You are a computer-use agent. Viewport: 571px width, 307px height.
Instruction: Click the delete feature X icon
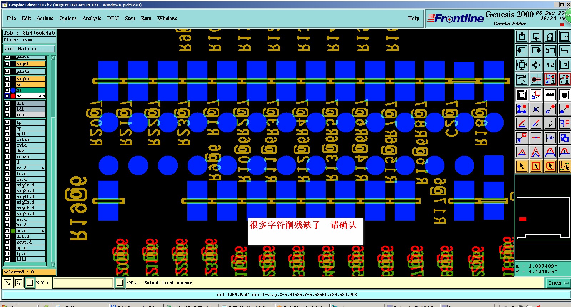pyautogui.click(x=536, y=109)
